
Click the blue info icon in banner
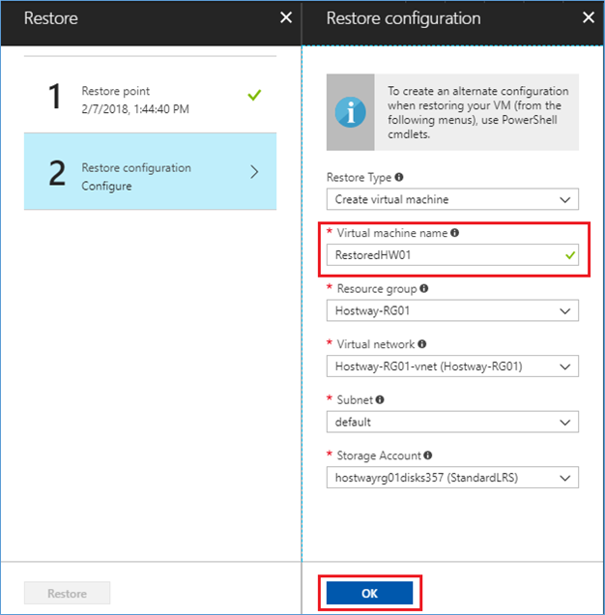(351, 112)
